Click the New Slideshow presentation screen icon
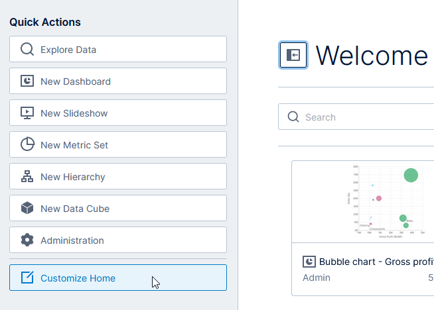The width and height of the screenshot is (434, 310). click(x=27, y=113)
